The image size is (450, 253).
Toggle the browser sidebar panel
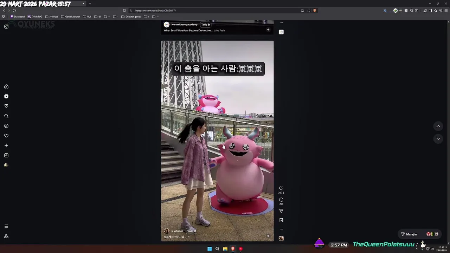pos(430,11)
